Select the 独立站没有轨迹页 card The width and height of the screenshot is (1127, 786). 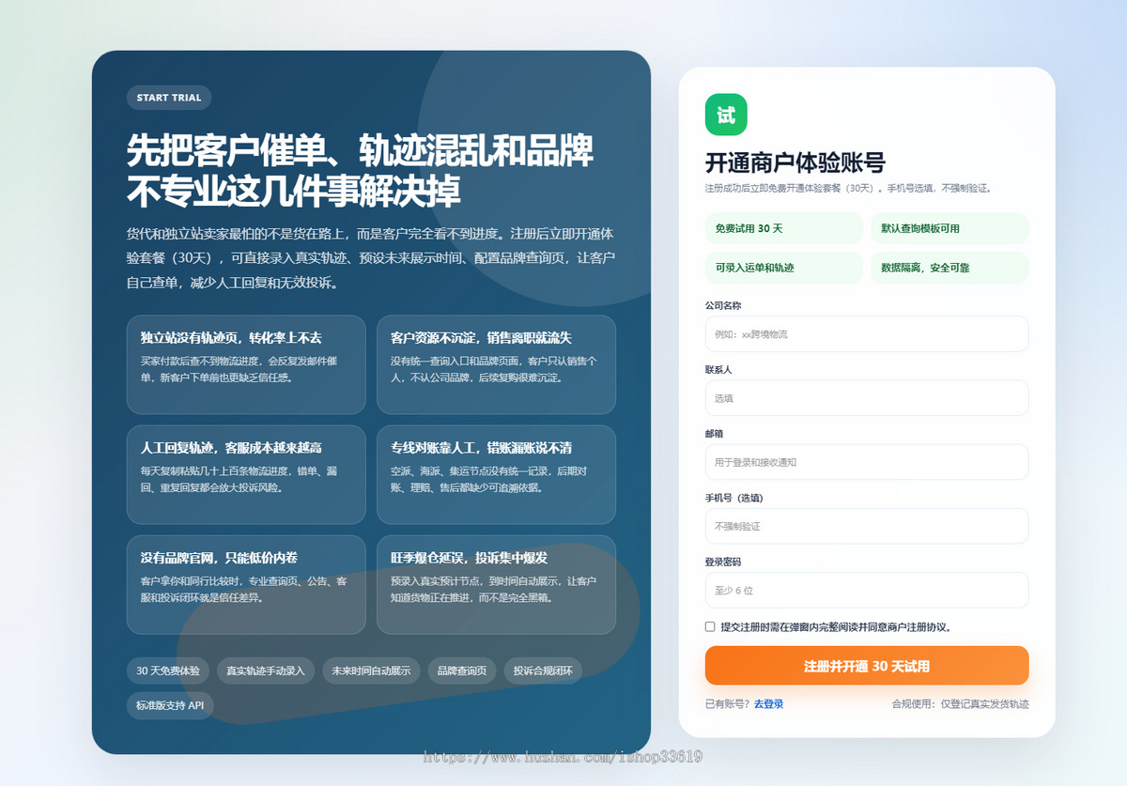tap(246, 364)
